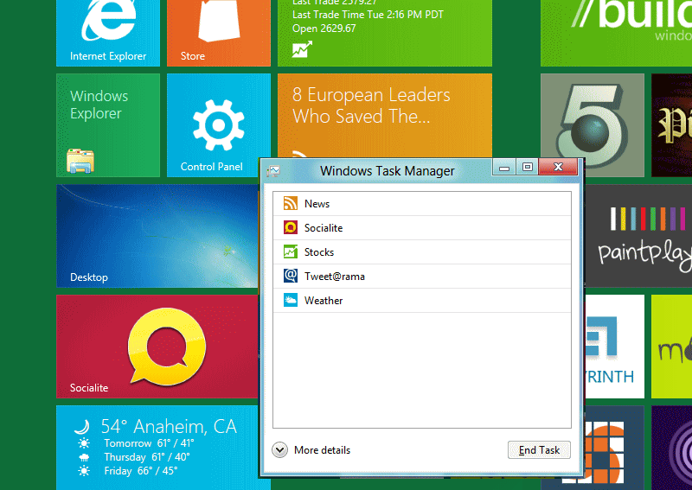
Task: Click the More details label
Action: [x=322, y=450]
